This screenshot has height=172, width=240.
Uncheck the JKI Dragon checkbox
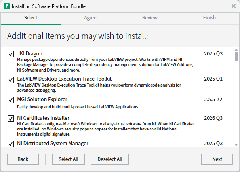pos(11,54)
